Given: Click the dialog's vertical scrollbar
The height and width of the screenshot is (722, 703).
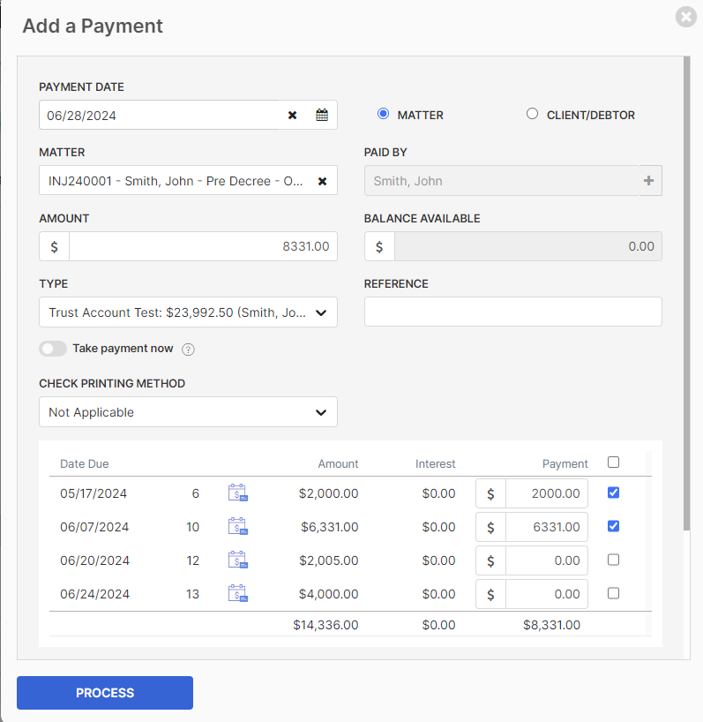Looking at the screenshot, I should pos(686,293).
